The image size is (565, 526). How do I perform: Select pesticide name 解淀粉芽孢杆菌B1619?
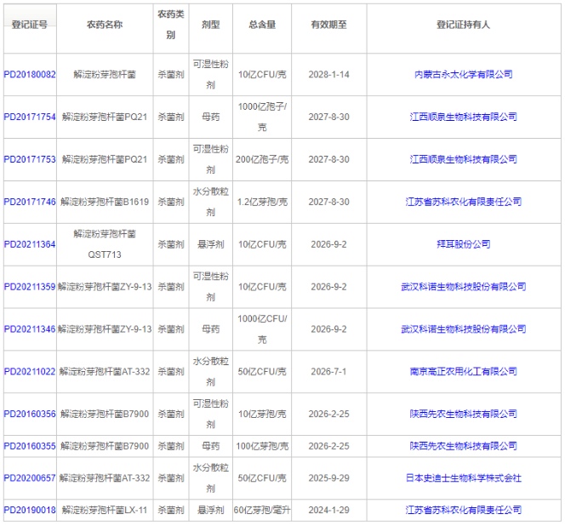click(105, 203)
